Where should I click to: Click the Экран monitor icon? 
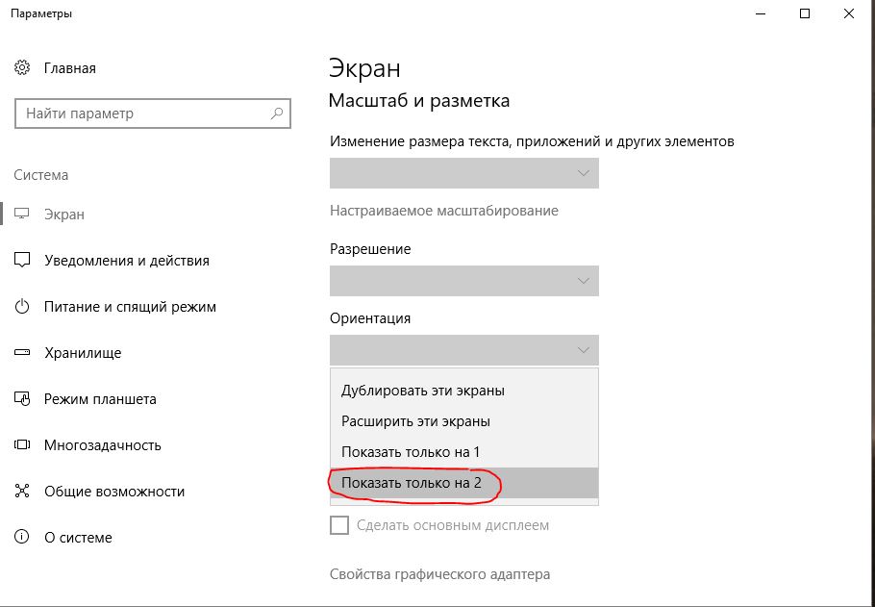pos(23,215)
